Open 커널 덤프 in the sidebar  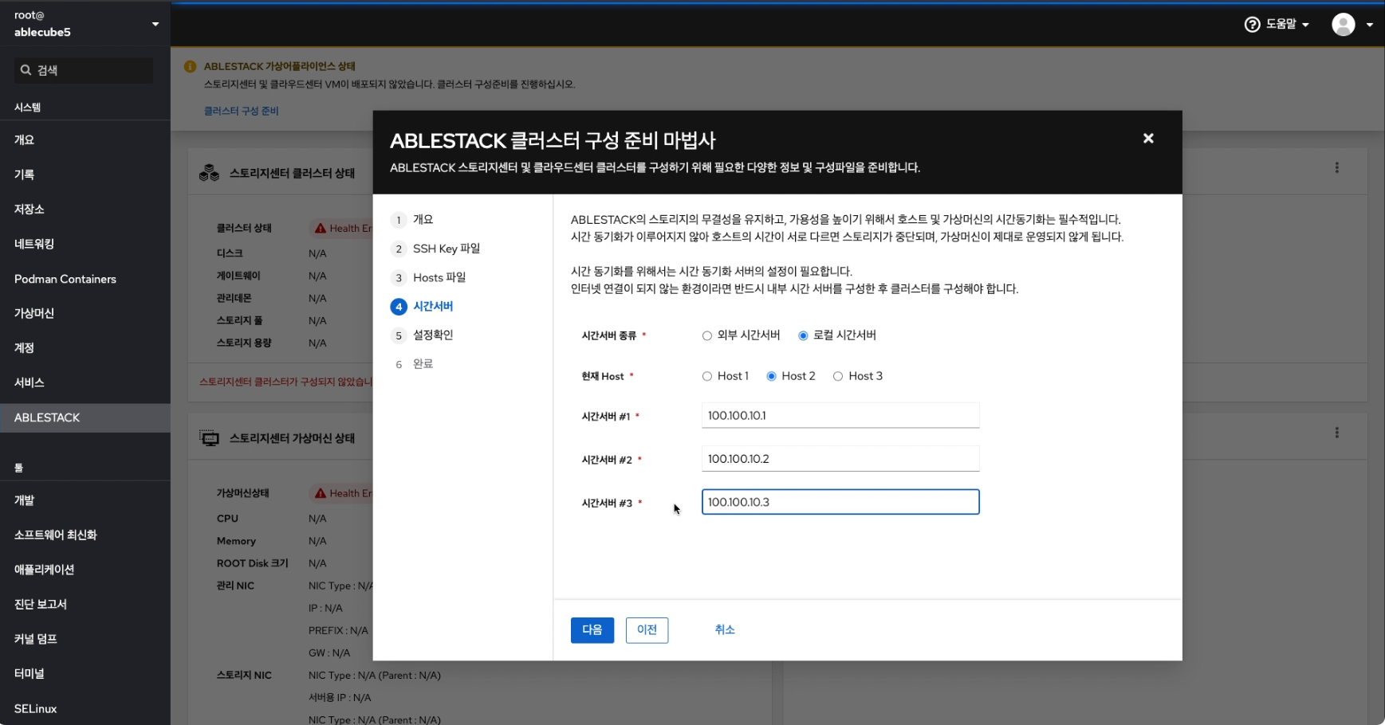coord(85,639)
